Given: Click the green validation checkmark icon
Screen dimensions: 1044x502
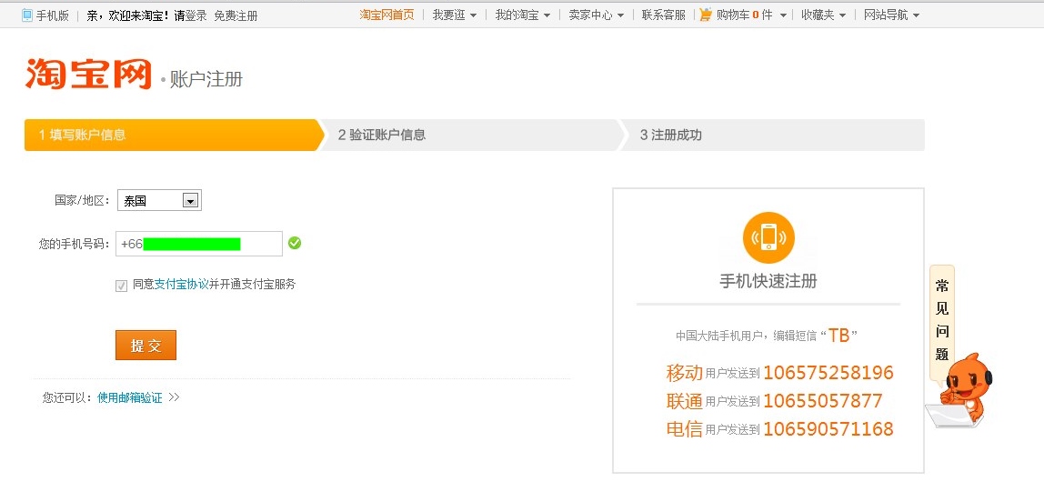Looking at the screenshot, I should coord(295,244).
